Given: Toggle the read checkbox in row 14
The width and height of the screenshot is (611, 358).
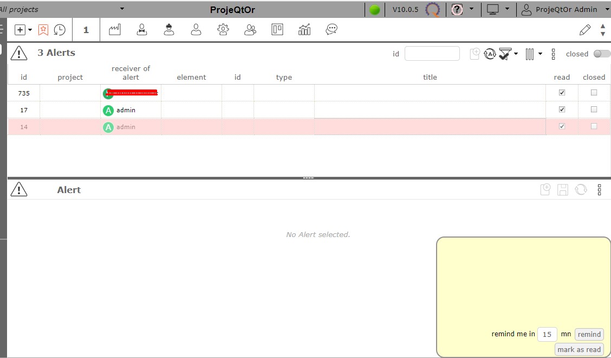Looking at the screenshot, I should [562, 126].
